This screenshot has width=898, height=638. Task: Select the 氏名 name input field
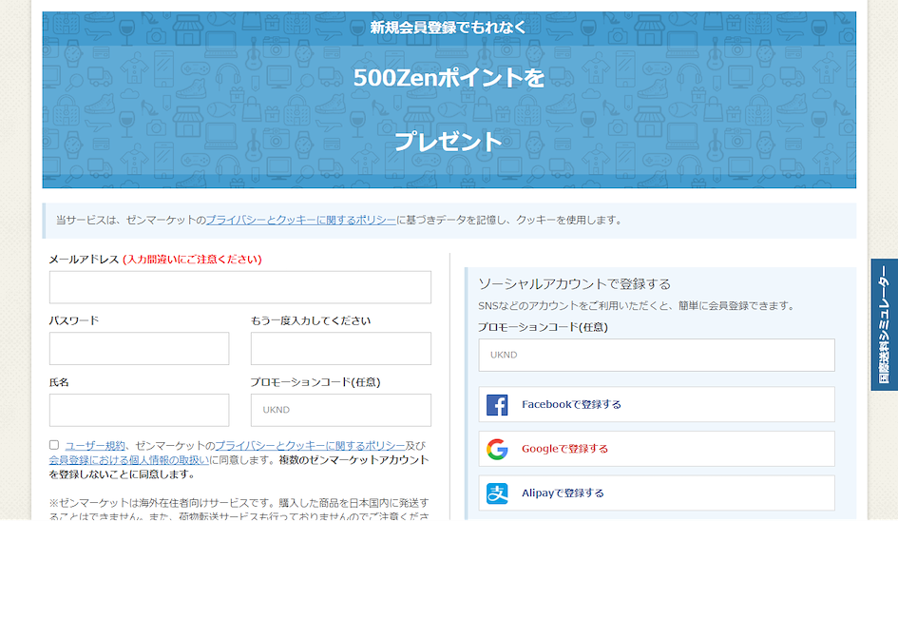click(x=139, y=410)
